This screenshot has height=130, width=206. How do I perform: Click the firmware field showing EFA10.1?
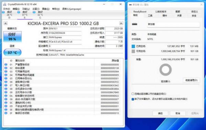click(65, 28)
